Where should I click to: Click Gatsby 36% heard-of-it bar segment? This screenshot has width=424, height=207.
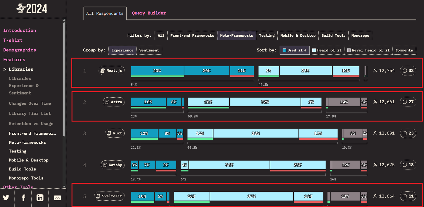[x=229, y=165]
